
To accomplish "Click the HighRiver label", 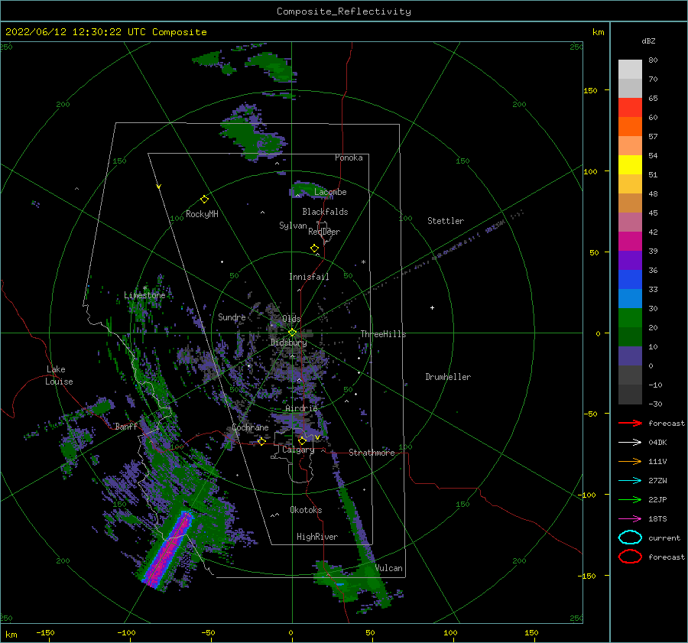I will click(x=317, y=537).
